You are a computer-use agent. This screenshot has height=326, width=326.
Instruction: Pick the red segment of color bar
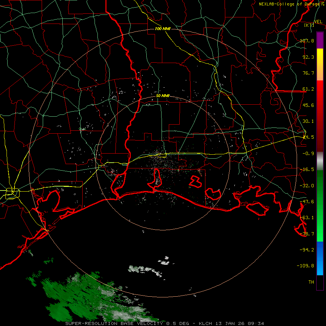coord(320,116)
